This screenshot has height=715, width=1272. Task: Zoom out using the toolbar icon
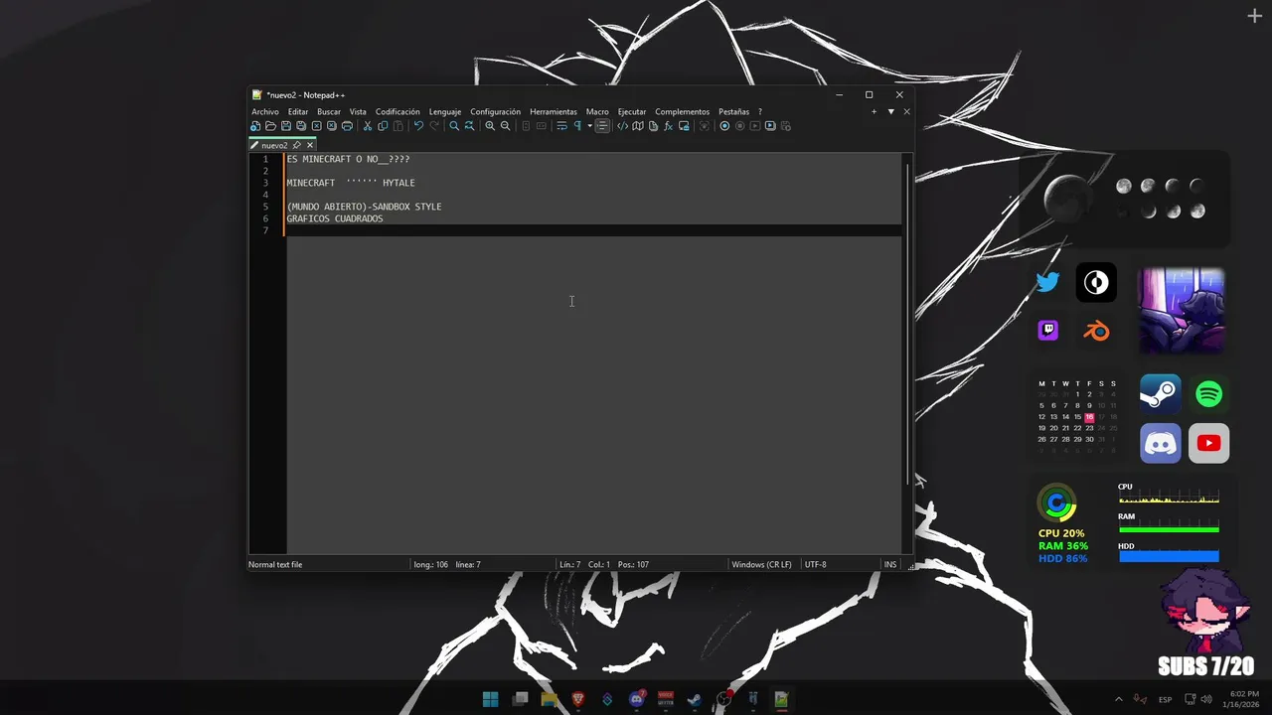click(505, 126)
